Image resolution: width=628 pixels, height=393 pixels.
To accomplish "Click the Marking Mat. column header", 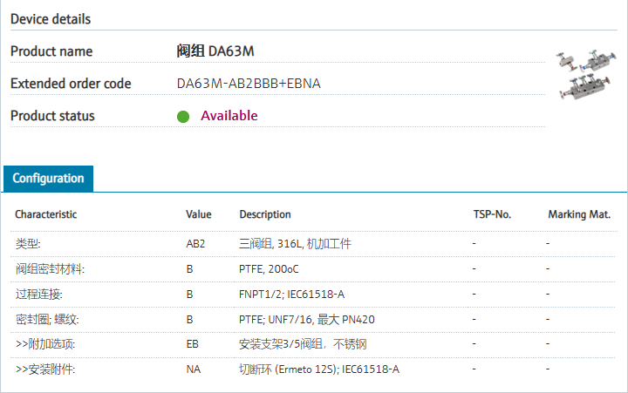I will pyautogui.click(x=579, y=214).
